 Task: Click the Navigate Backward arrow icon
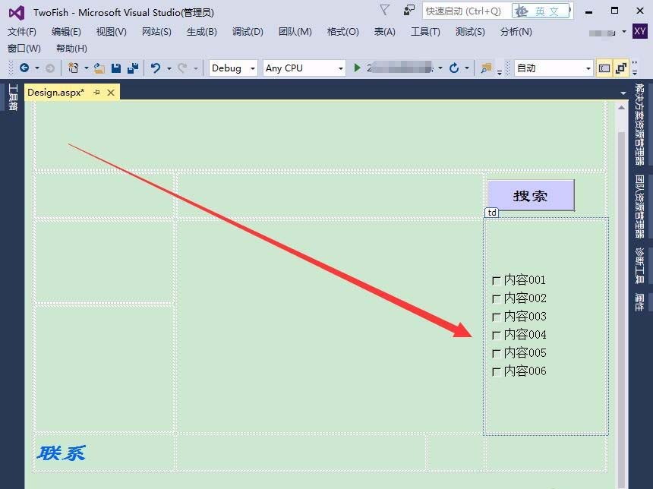tap(24, 68)
